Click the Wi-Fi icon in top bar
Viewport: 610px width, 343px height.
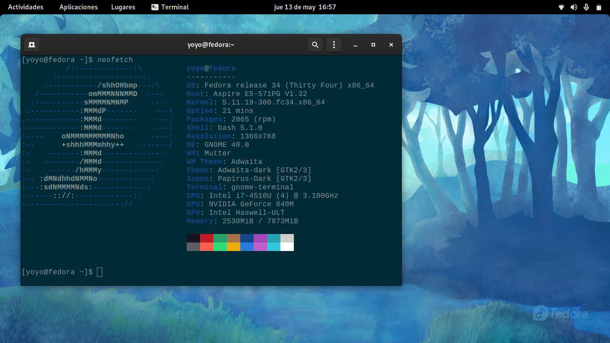561,7
